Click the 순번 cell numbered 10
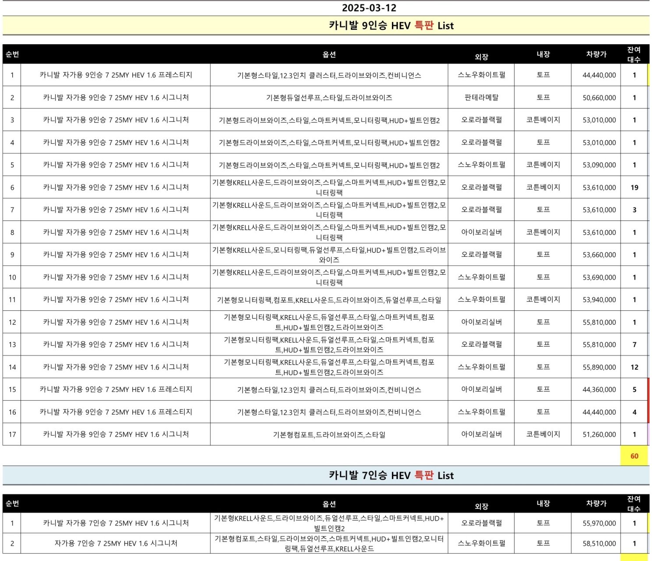 coord(12,277)
